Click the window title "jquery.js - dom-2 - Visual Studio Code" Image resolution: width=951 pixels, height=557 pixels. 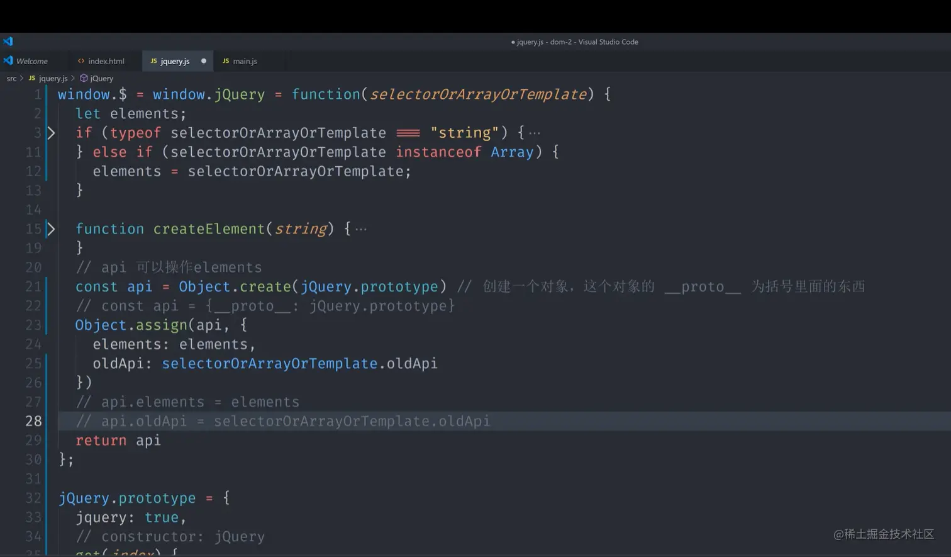[575, 42]
